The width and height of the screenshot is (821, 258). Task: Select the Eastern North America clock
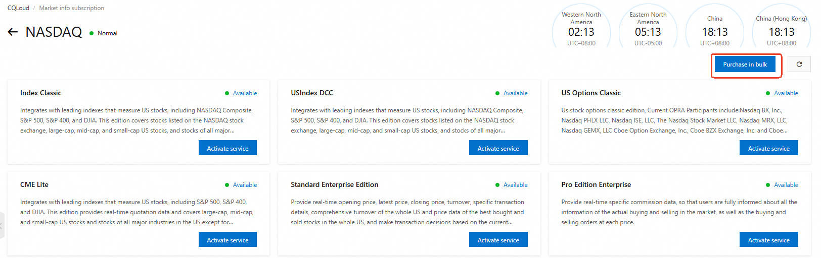[648, 28]
